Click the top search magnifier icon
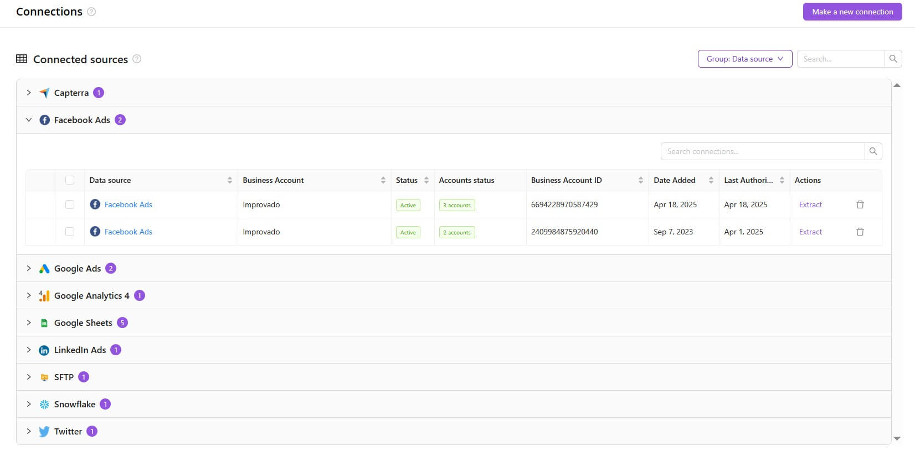 tap(893, 59)
